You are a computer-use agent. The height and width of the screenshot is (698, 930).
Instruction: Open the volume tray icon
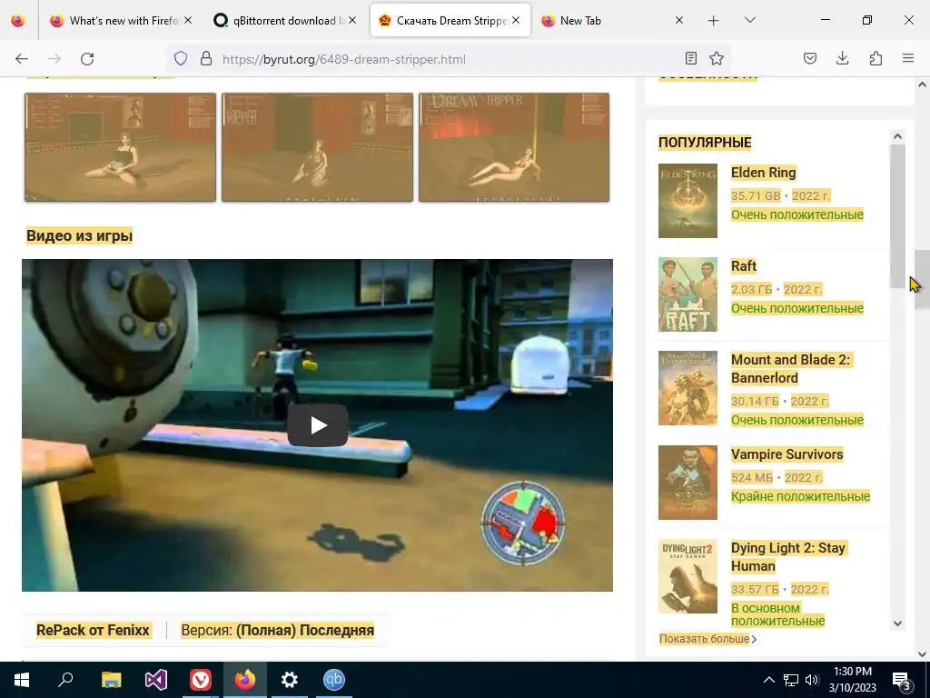click(812, 680)
